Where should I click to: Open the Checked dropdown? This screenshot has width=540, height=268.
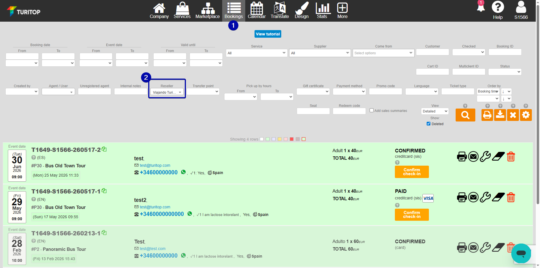(469, 52)
